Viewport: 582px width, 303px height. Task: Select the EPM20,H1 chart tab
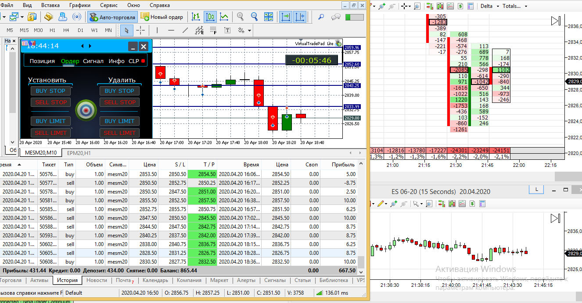(79, 153)
